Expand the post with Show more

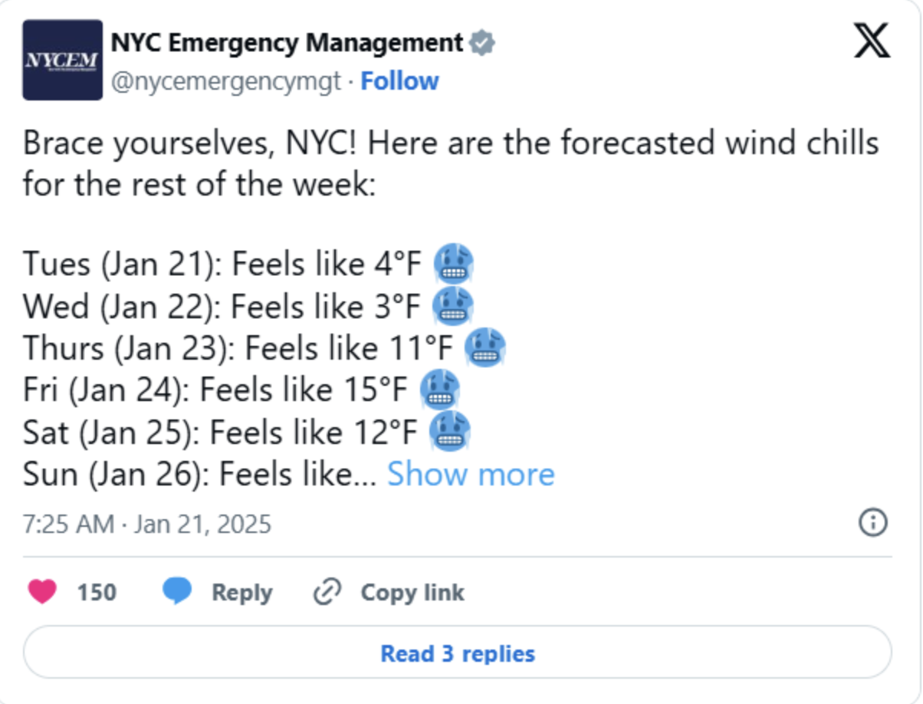point(470,475)
